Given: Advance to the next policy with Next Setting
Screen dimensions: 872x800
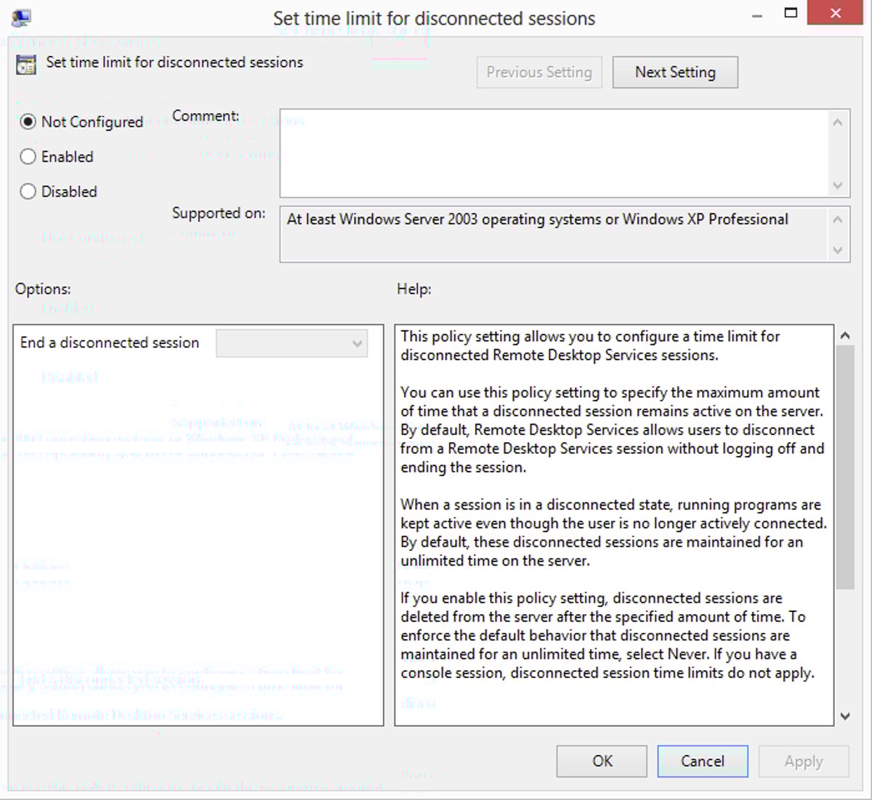Looking at the screenshot, I should tap(674, 72).
